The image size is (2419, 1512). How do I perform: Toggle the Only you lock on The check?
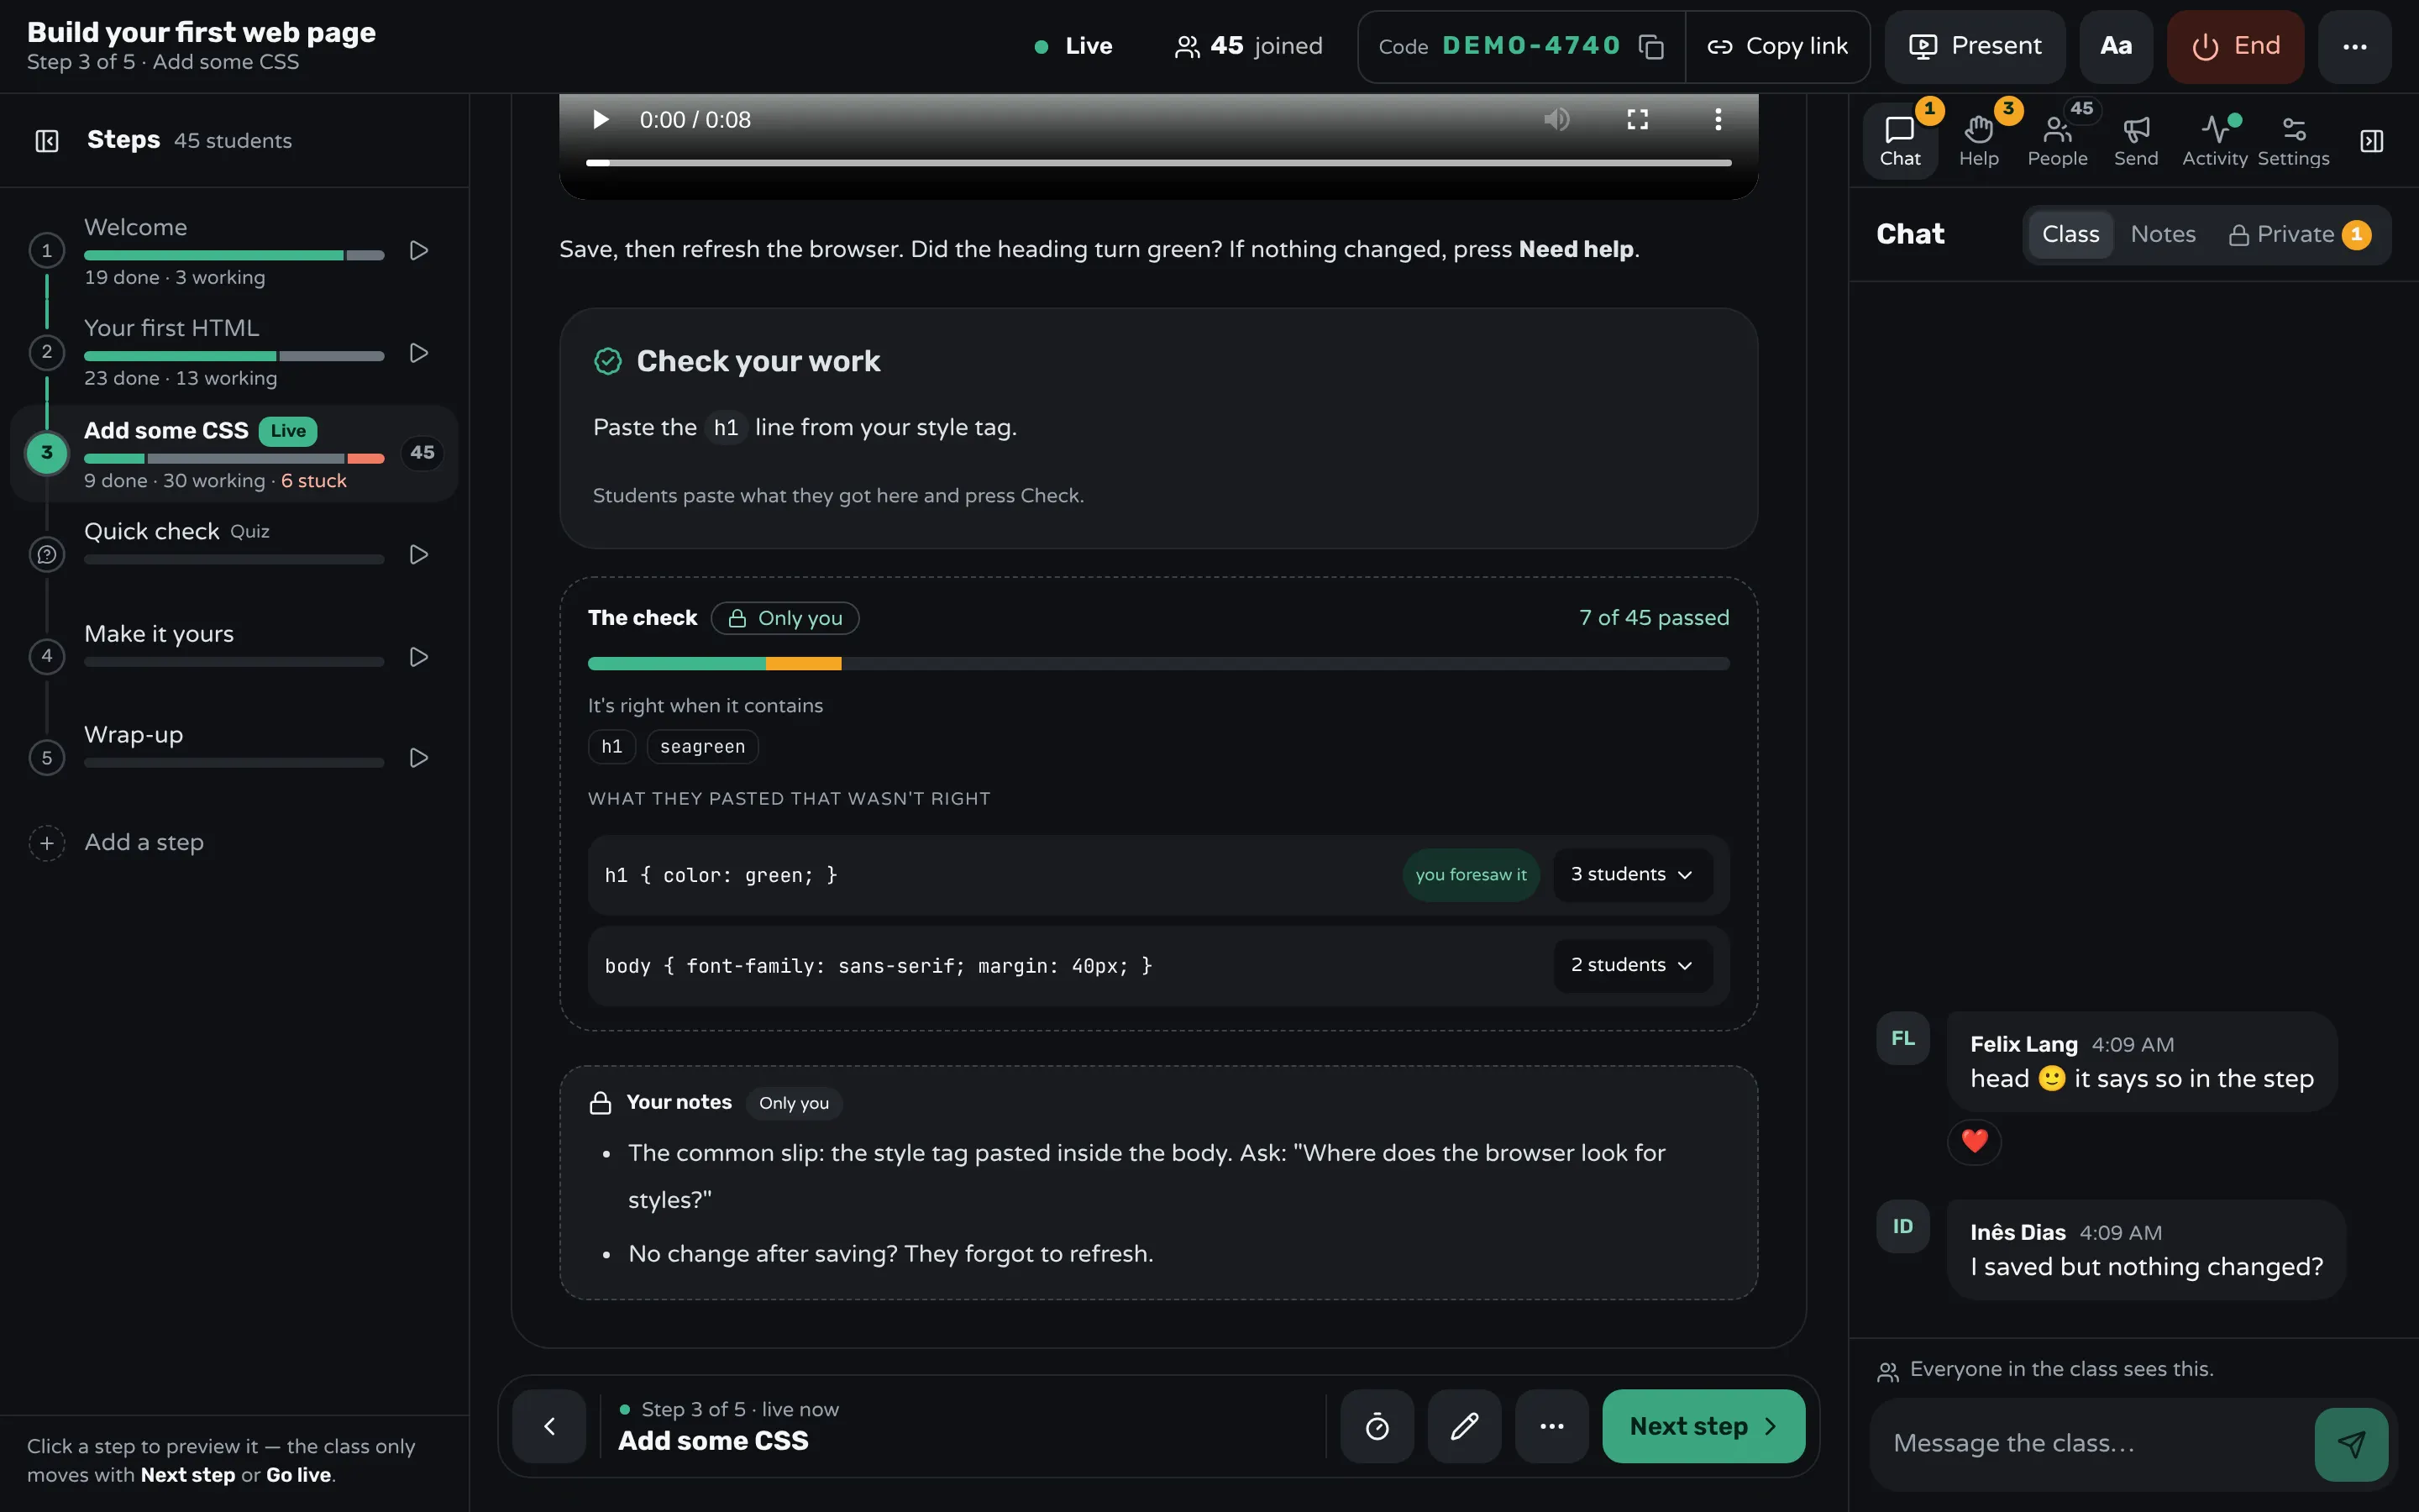(784, 619)
